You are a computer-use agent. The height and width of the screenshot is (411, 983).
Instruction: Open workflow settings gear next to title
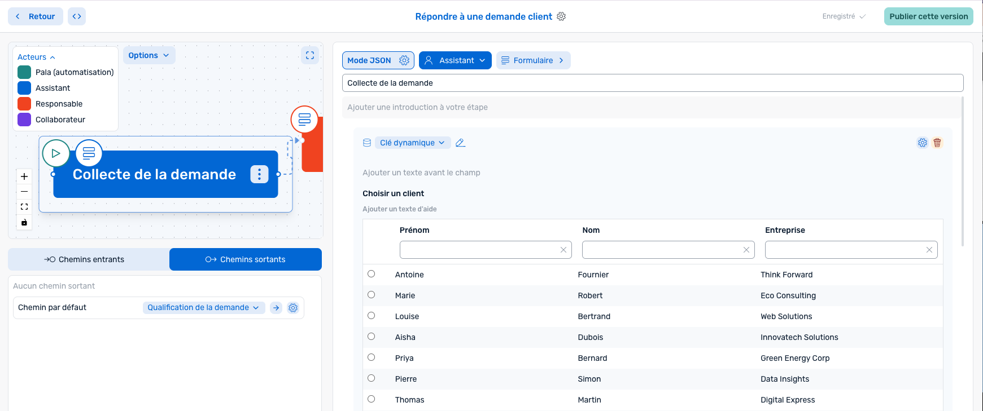tap(561, 16)
